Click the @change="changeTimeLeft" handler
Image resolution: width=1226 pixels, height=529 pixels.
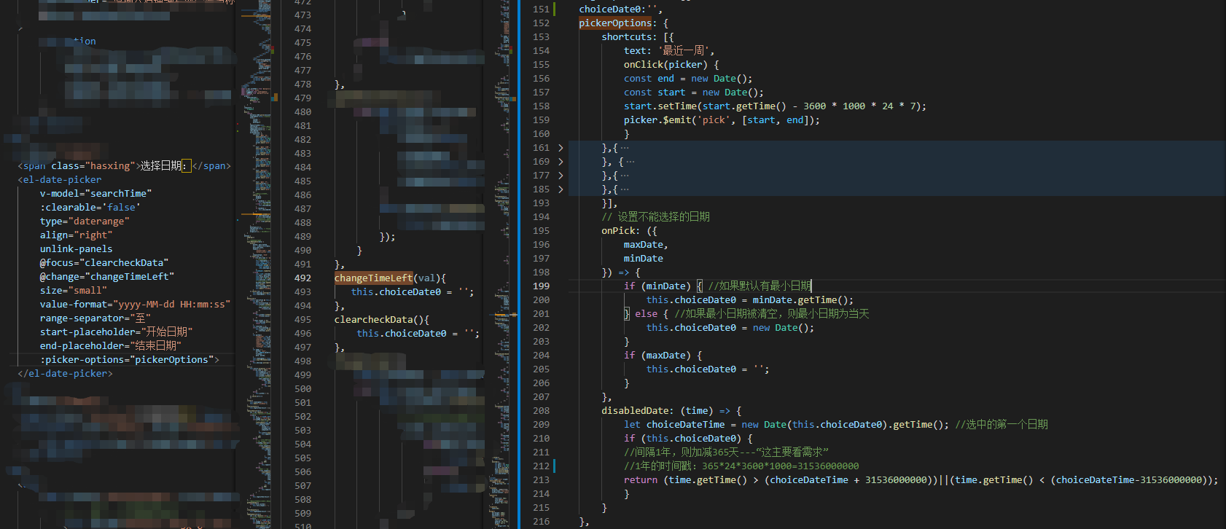107,277
